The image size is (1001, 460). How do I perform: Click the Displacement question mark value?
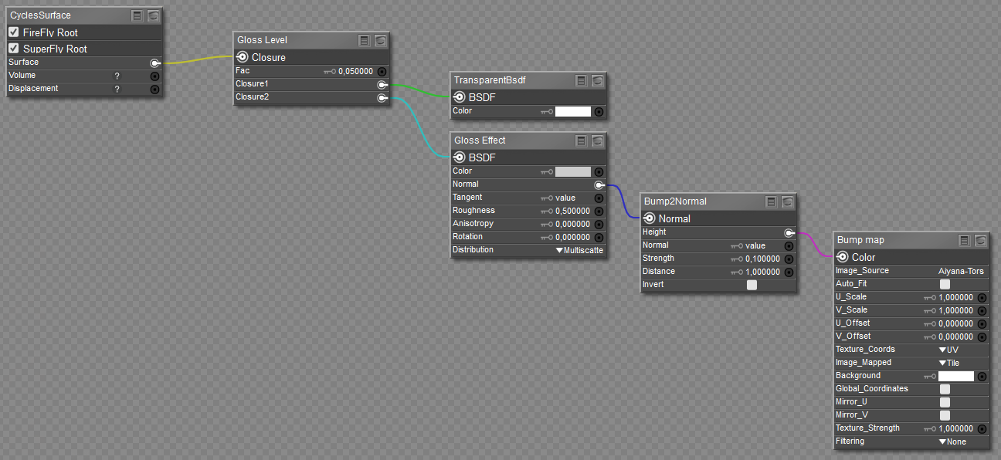pos(117,90)
